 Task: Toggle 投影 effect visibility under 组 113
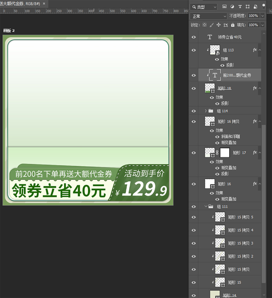point(222,65)
